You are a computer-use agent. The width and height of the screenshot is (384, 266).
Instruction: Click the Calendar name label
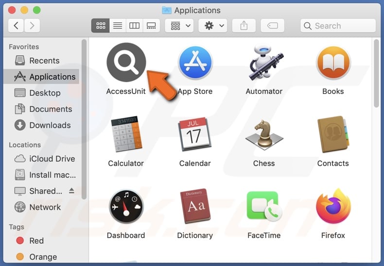(x=195, y=163)
